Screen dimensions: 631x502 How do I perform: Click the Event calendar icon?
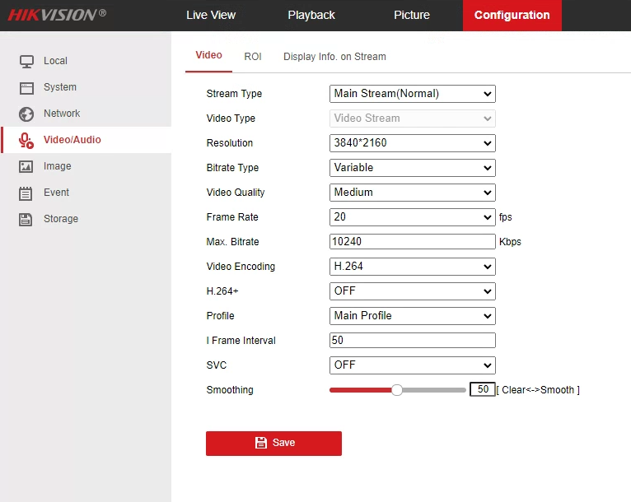click(x=27, y=193)
